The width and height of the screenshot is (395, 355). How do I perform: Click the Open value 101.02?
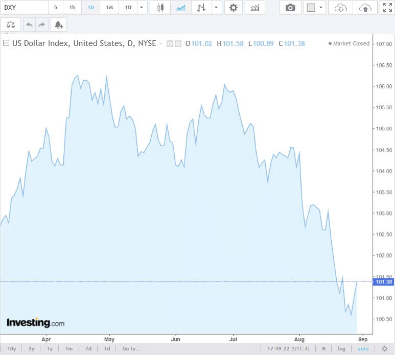tap(201, 43)
